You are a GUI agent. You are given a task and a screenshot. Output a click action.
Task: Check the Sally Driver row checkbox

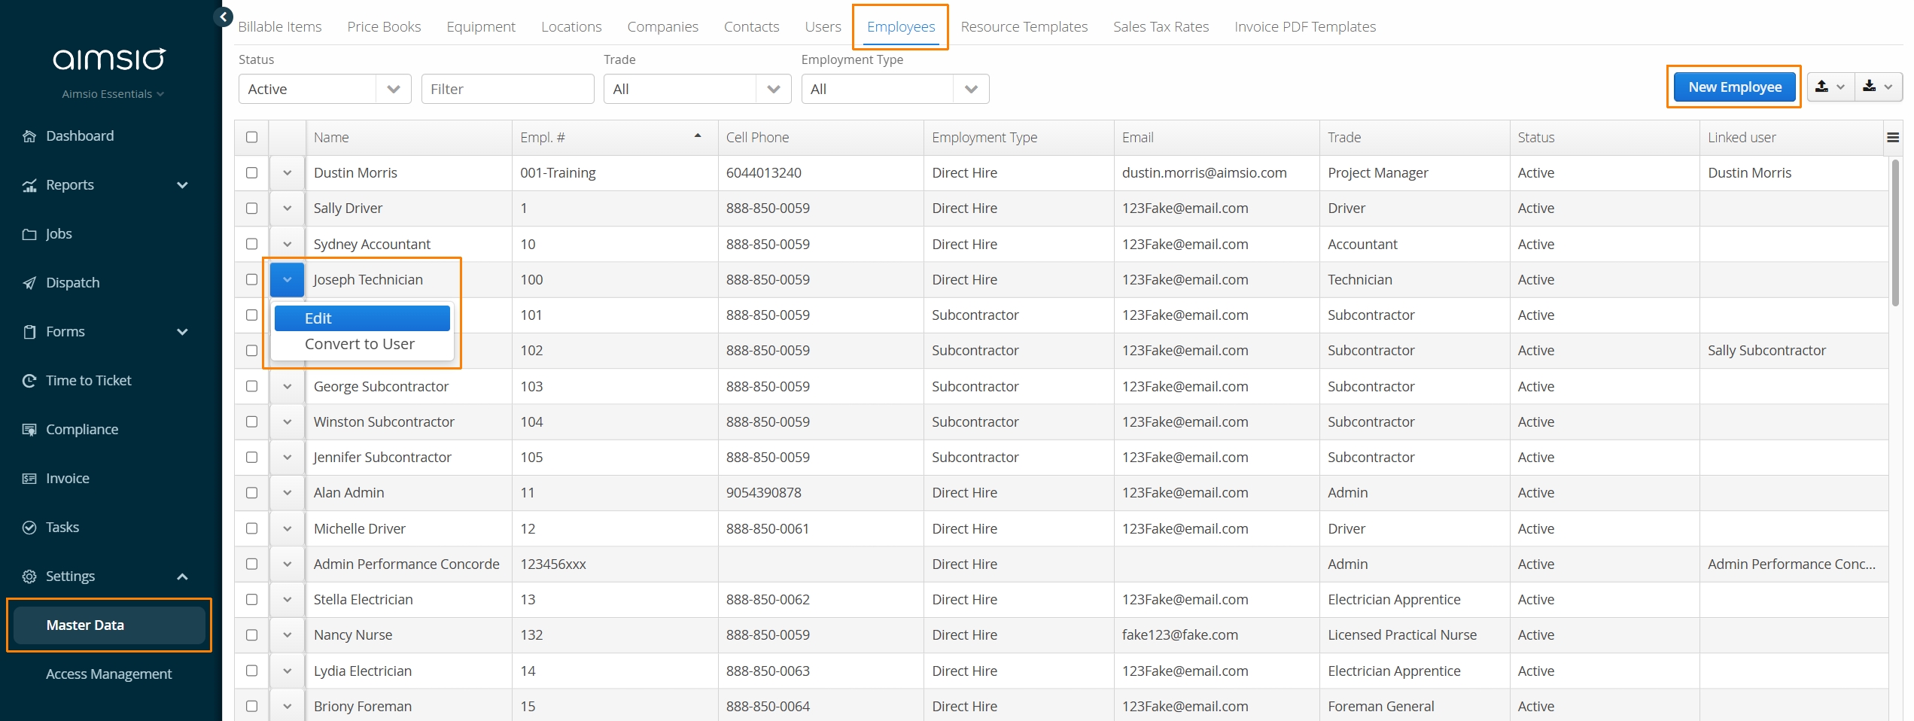point(251,208)
